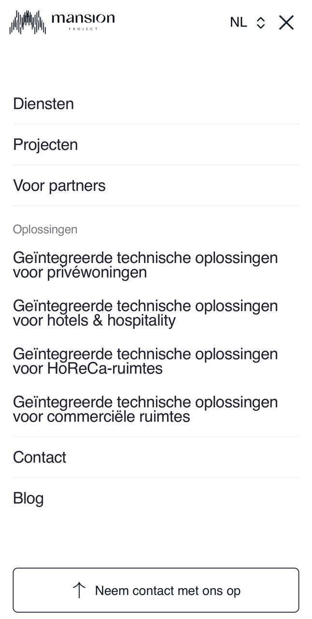Select Voor partners in the menu

click(59, 186)
